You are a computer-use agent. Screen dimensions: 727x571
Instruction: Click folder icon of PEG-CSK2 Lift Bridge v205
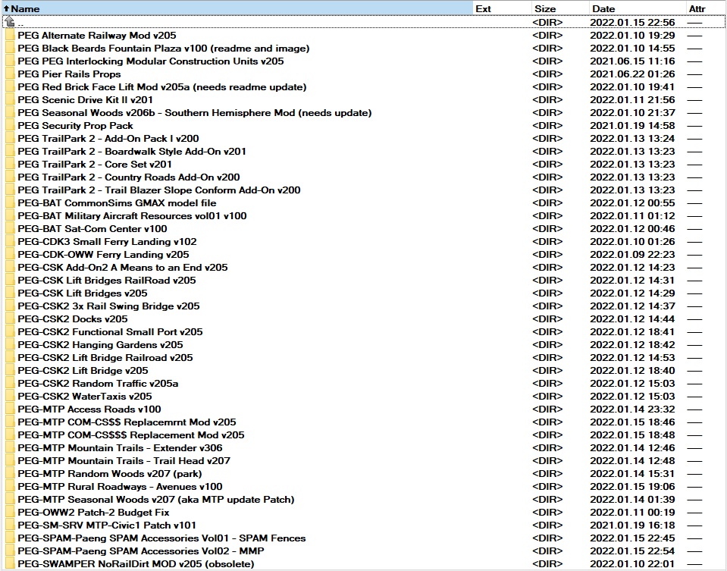pos(10,371)
